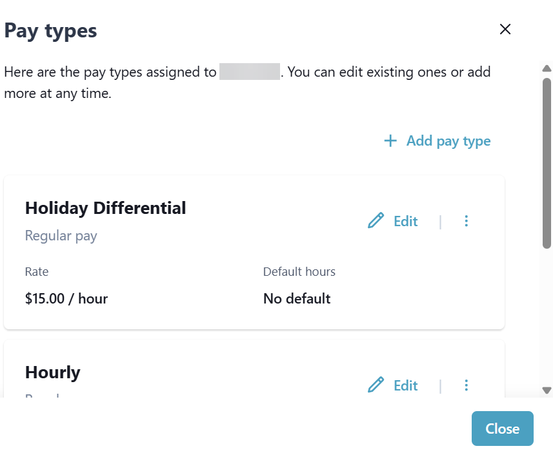Click the vertical scrollbar thumb
This screenshot has height=453, width=553.
tap(547, 161)
